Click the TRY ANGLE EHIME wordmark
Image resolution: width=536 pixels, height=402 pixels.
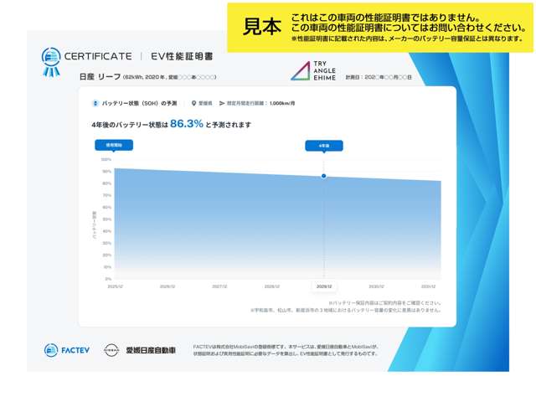pyautogui.click(x=324, y=70)
